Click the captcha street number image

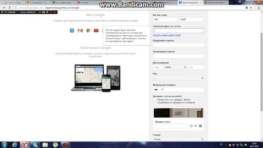178,113
